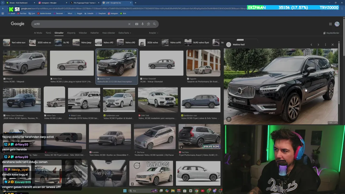Open tab search dropdown in Chrome
Viewport: 345px width, 194px height.
pos(2,3)
